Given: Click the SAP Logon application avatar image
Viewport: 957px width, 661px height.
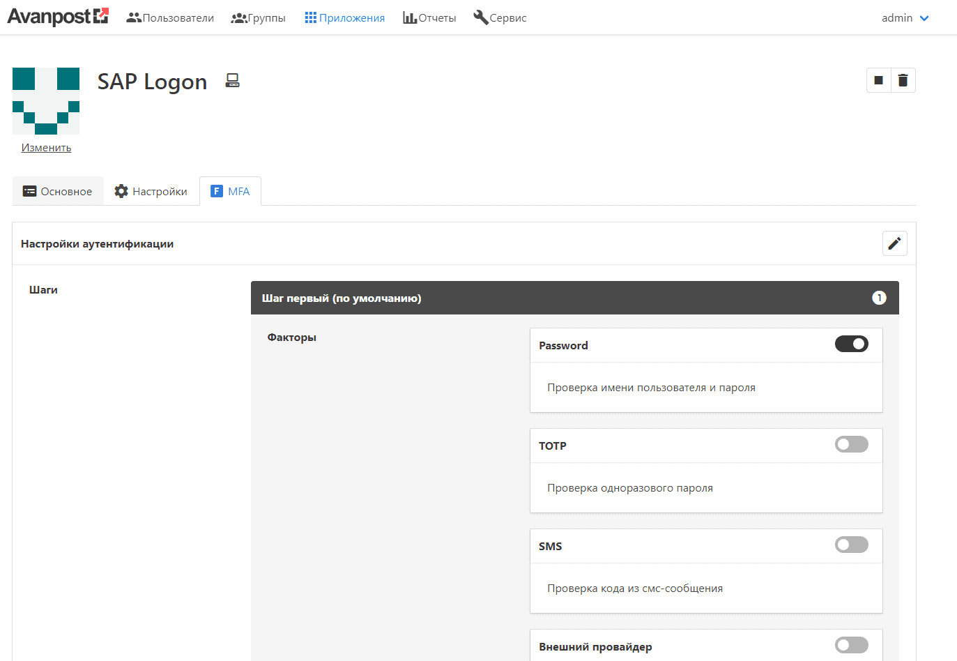Looking at the screenshot, I should coord(46,101).
